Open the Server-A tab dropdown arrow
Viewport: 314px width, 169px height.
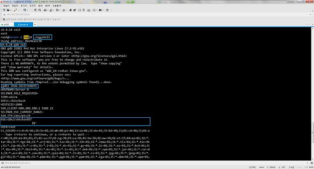pyautogui.click(x=31, y=24)
